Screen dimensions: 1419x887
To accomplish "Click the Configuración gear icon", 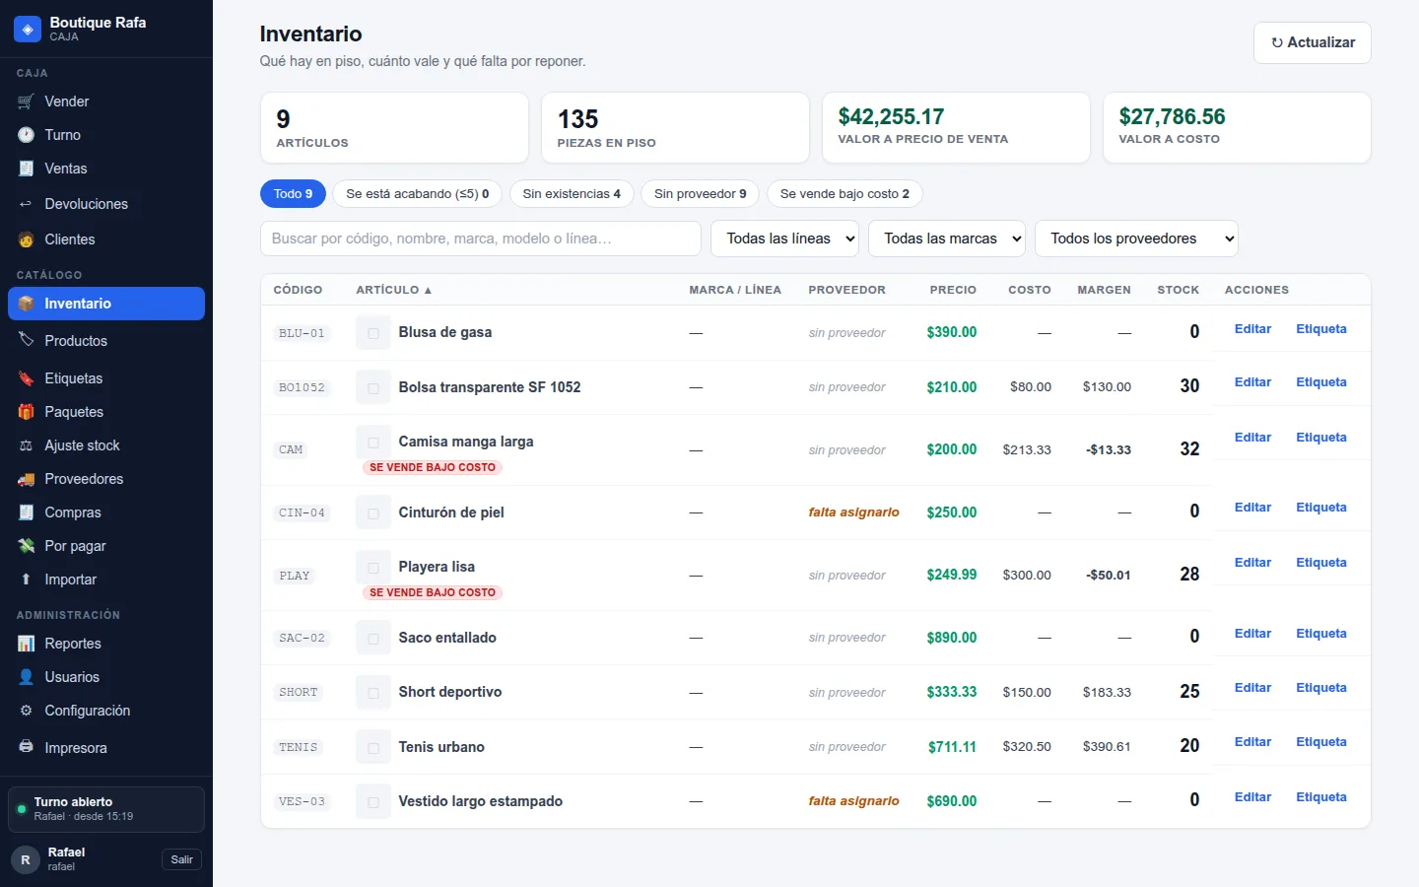I will [x=26, y=711].
